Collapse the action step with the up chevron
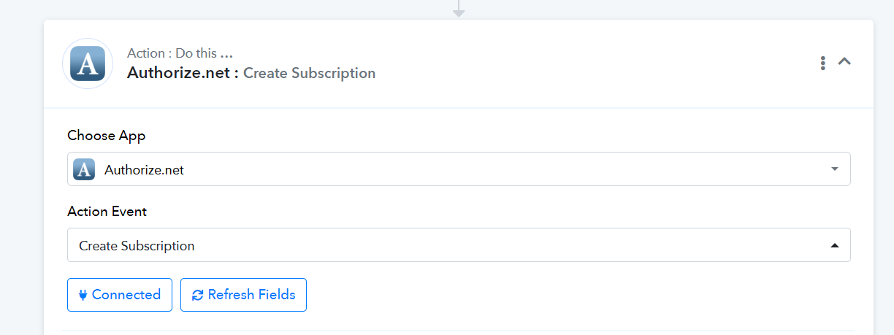The height and width of the screenshot is (335, 894). coord(844,62)
